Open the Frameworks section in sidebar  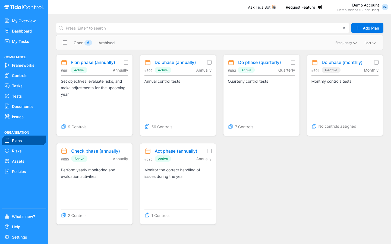click(23, 65)
